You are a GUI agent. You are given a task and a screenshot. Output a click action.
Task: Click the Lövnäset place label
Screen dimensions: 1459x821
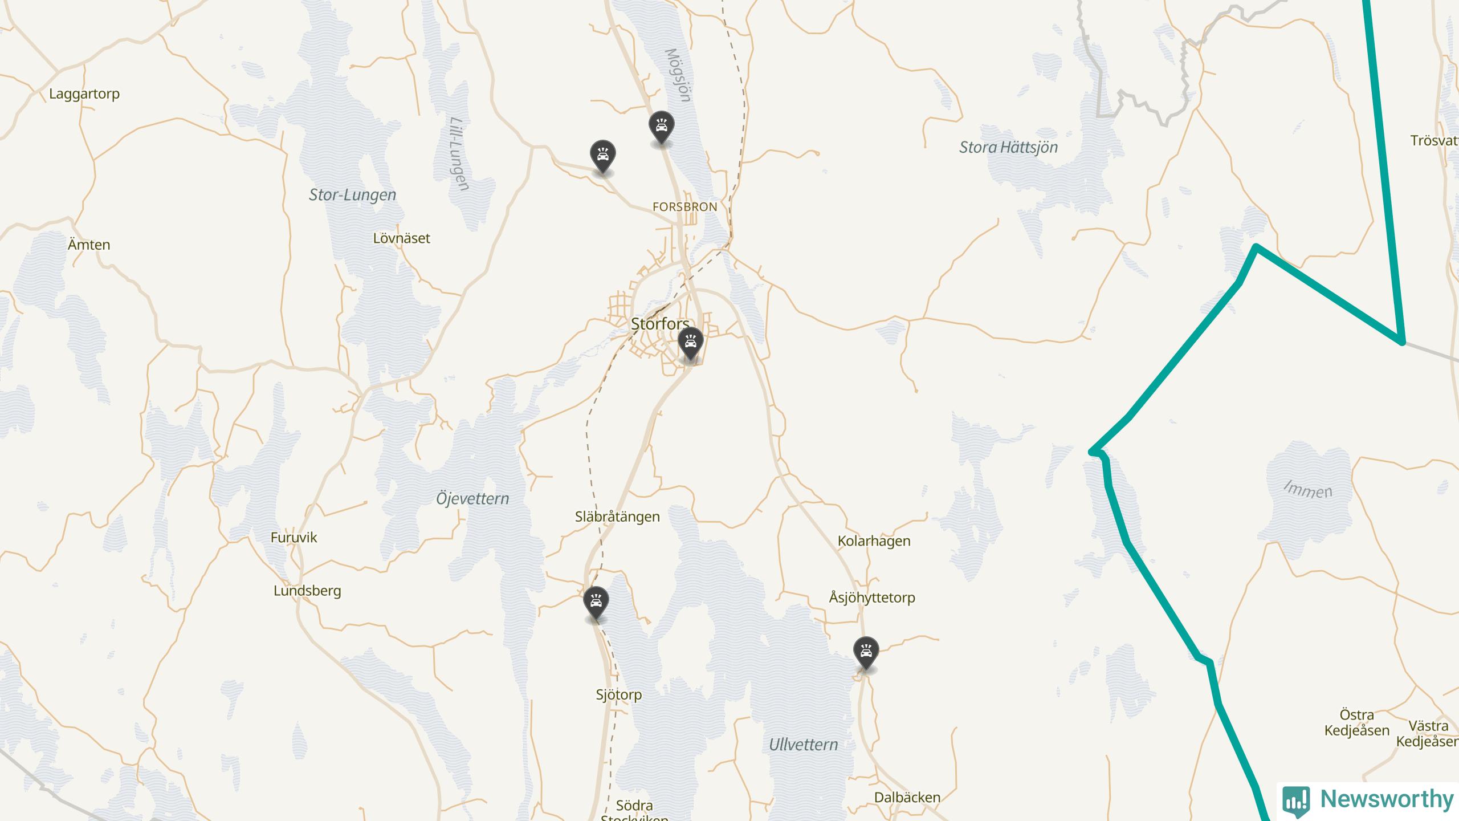pyautogui.click(x=402, y=238)
